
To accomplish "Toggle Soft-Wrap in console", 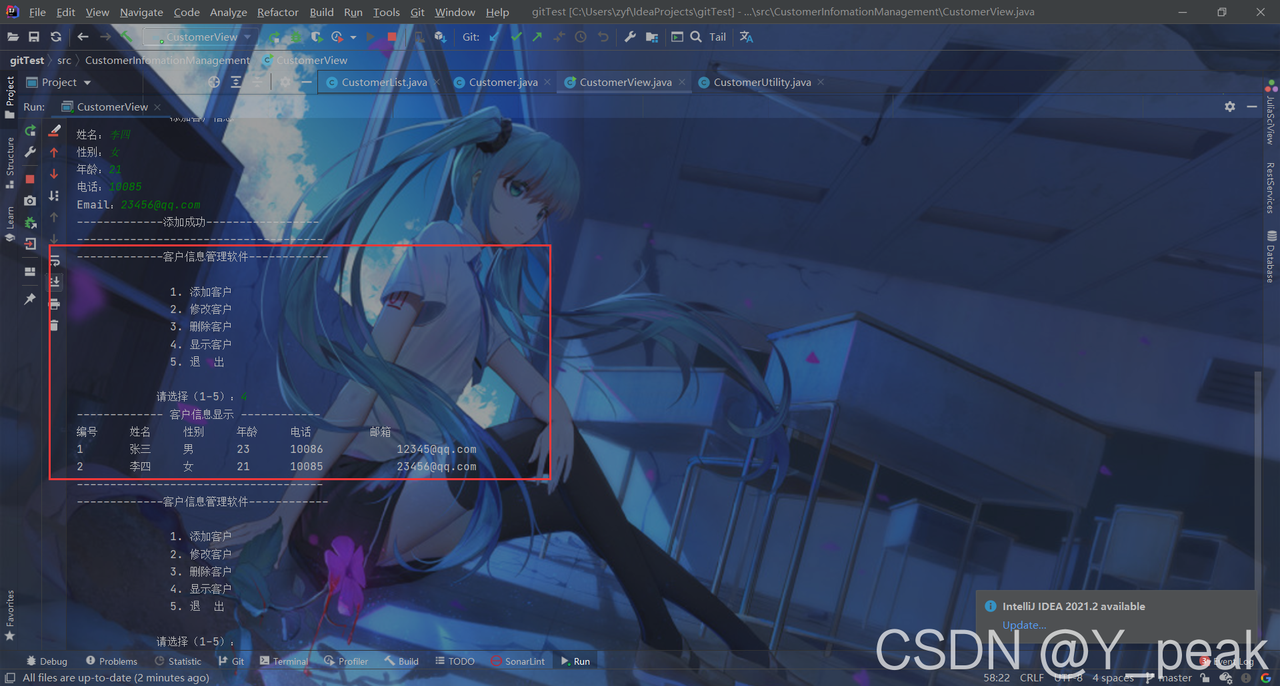I will (55, 260).
